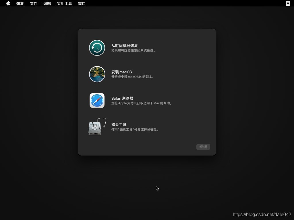This screenshot has width=294, height=220.
Task: Open the 实用工具 menu
Action: click(x=65, y=3)
